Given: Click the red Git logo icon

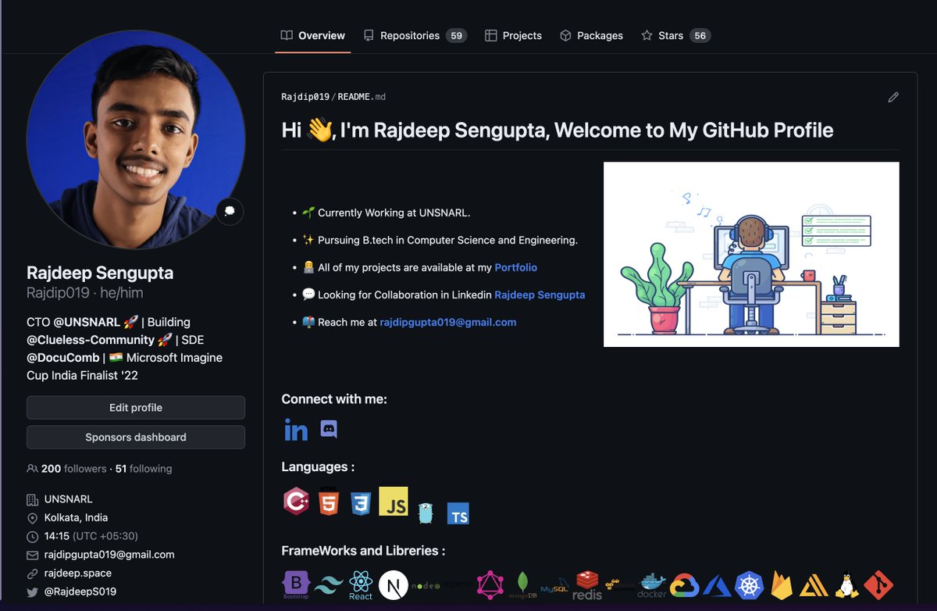Looking at the screenshot, I should [879, 585].
